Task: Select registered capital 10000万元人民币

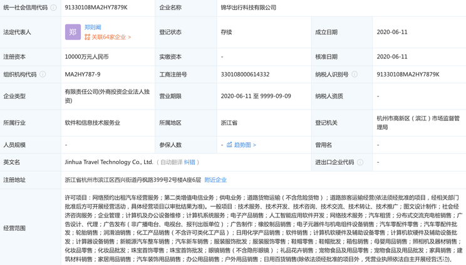Action: click(x=86, y=57)
